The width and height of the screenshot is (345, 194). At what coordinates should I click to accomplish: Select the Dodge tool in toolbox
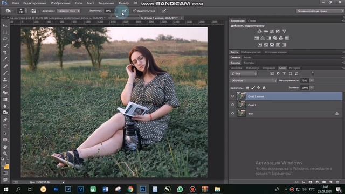[x=5, y=113]
